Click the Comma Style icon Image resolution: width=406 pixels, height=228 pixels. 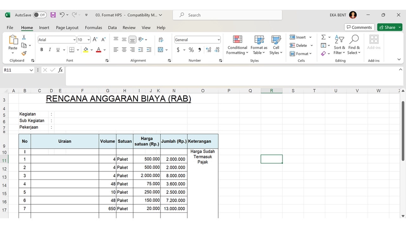(200, 50)
